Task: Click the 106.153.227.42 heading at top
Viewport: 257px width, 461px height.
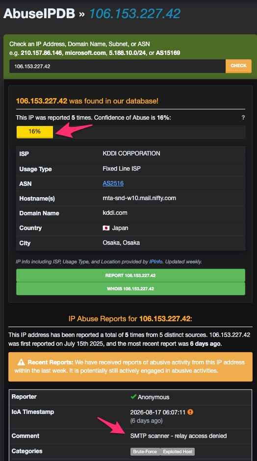Action: click(135, 14)
